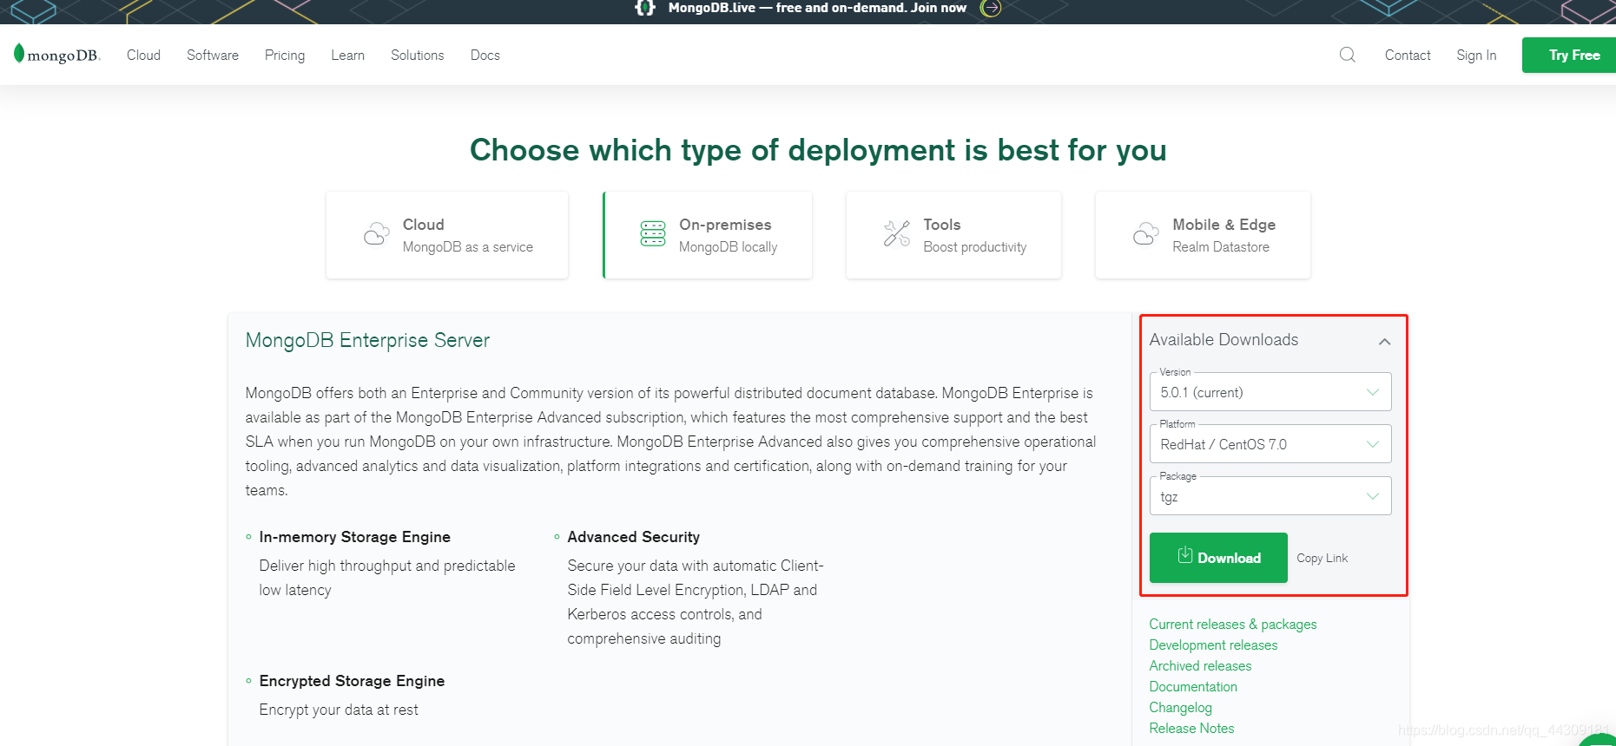Click the In-memory Storage Engine heading
The width and height of the screenshot is (1616, 746).
pos(354,537)
